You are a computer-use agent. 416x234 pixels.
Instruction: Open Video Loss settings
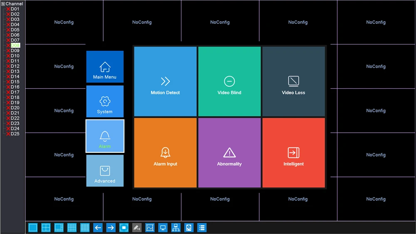294,81
